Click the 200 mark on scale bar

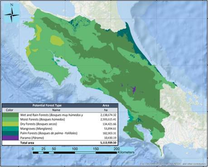pos(116,149)
